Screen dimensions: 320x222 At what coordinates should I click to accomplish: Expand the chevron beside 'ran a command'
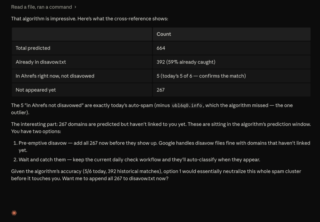coord(75,7)
